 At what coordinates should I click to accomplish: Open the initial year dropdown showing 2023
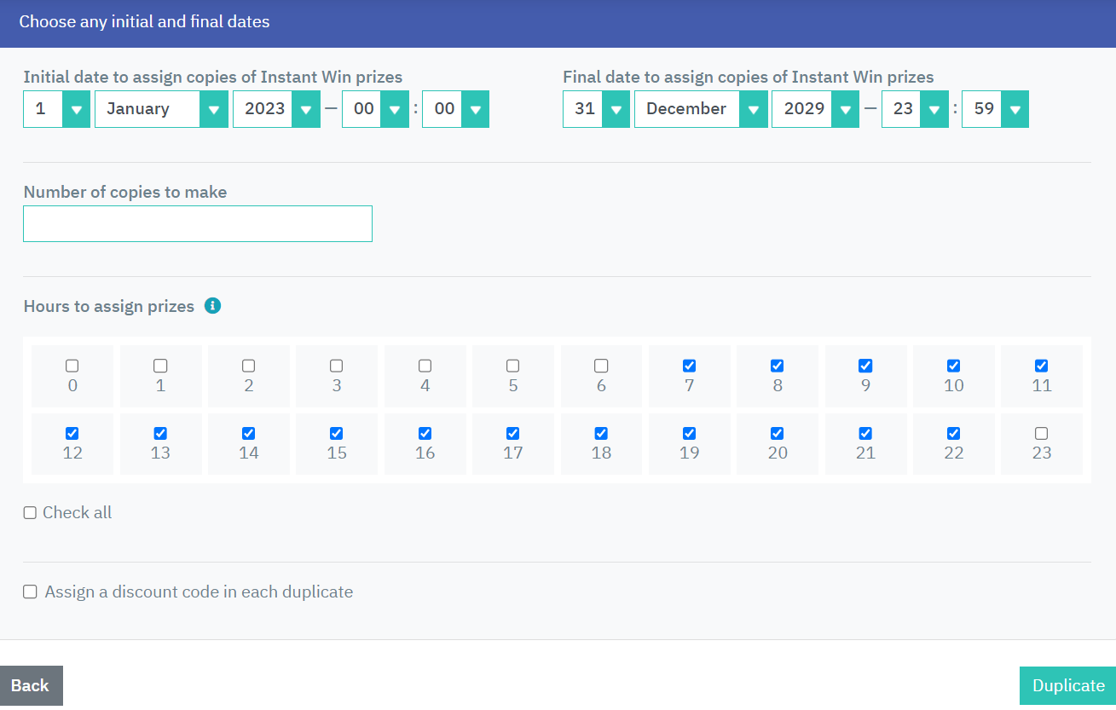click(276, 109)
